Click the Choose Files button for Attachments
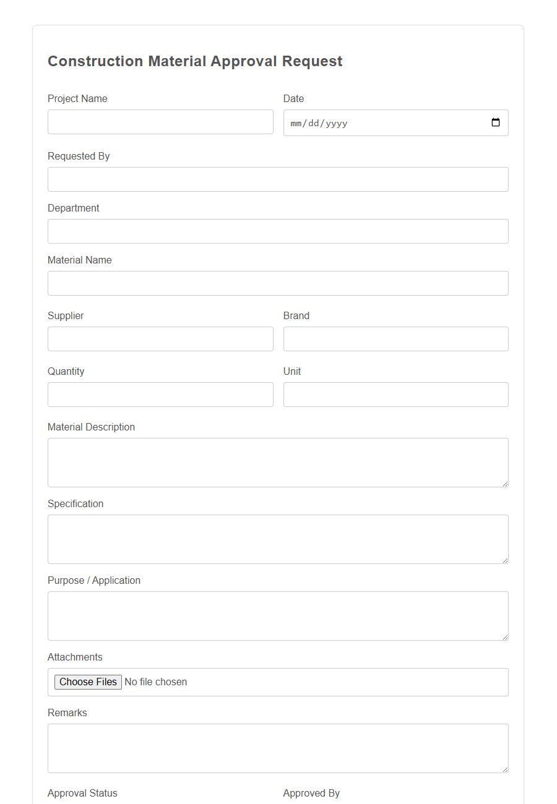557x804 pixels. pyautogui.click(x=87, y=682)
